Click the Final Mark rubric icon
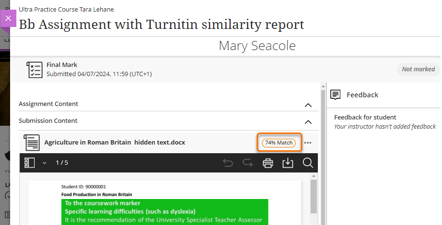 tap(34, 70)
